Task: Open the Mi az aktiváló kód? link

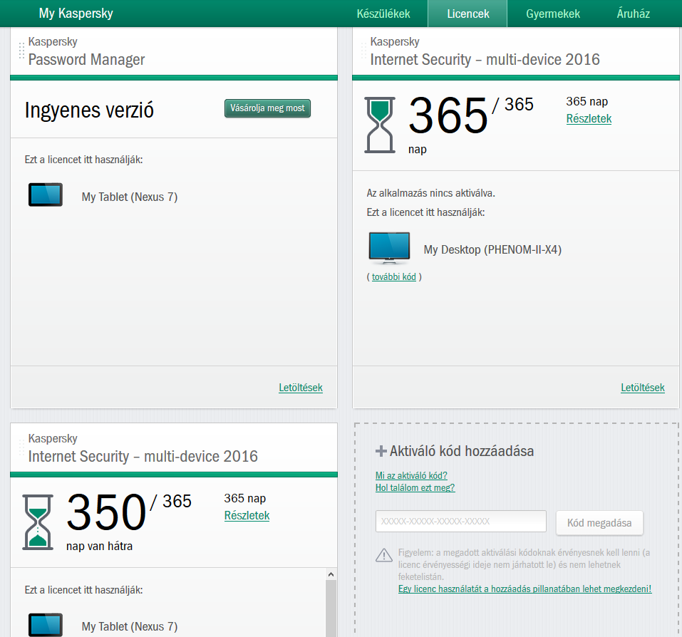Action: coord(411,476)
